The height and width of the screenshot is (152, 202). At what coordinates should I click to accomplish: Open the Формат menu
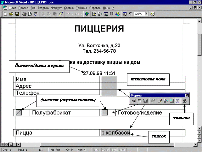pos(56,8)
